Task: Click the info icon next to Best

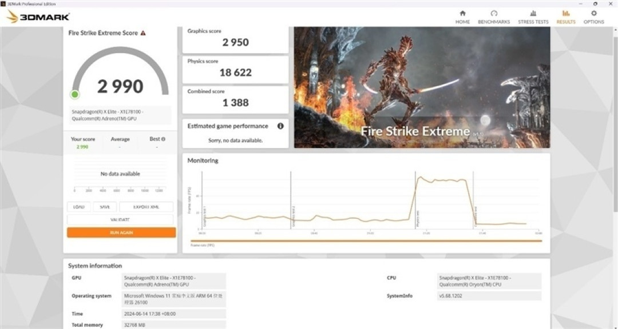Action: pyautogui.click(x=163, y=139)
